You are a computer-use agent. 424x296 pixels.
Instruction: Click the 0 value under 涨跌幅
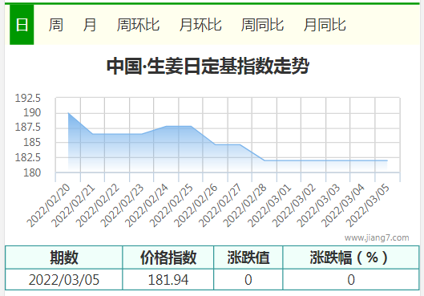point(351,279)
